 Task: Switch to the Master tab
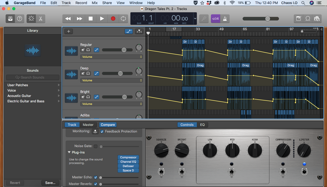point(88,125)
